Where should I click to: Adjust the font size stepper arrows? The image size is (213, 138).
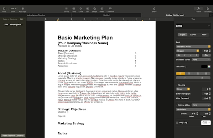210,51
